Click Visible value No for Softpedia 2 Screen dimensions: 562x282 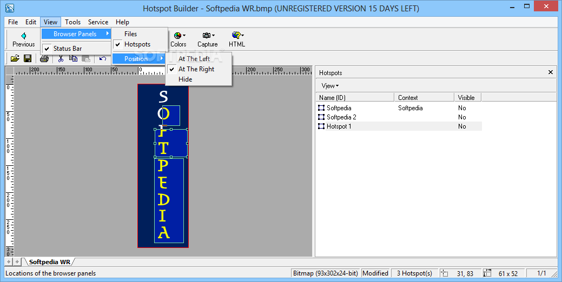[462, 117]
